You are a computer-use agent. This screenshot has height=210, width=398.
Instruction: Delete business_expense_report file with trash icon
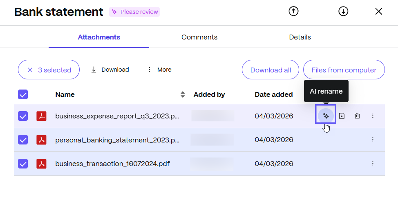(x=357, y=116)
